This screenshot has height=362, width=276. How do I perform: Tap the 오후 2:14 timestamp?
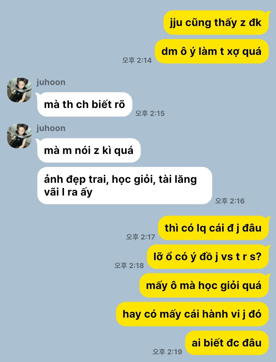(137, 60)
